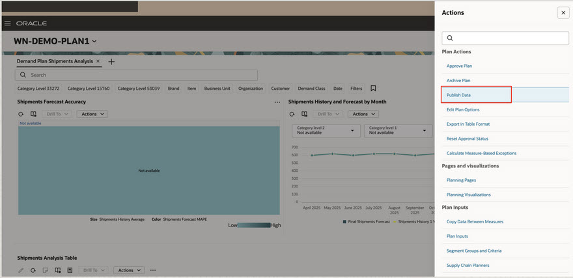573x278 pixels.
Task: Click the calculator icon in Shipments Analysis Table
Action: point(70,270)
